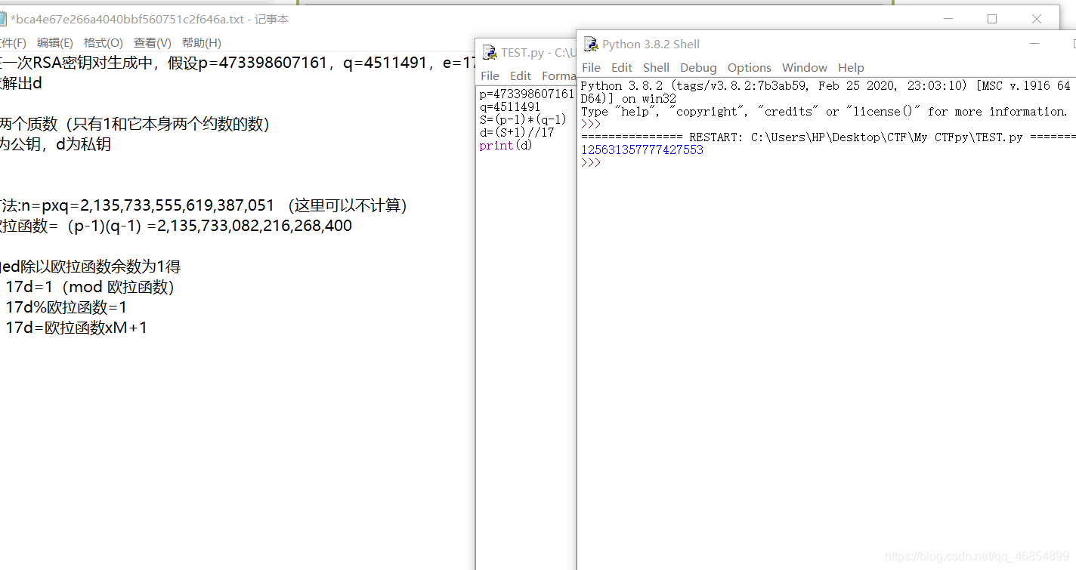
Task: Click output value 125631357777427553 in shell
Action: 642,149
